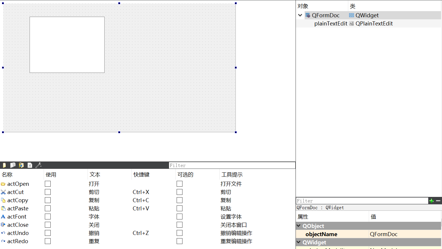Click the QWidget class icon in the object tree
The width and height of the screenshot is (442, 249).
[351, 15]
